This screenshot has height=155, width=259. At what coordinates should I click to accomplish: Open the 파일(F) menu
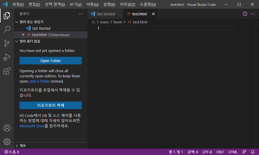[x=18, y=4]
